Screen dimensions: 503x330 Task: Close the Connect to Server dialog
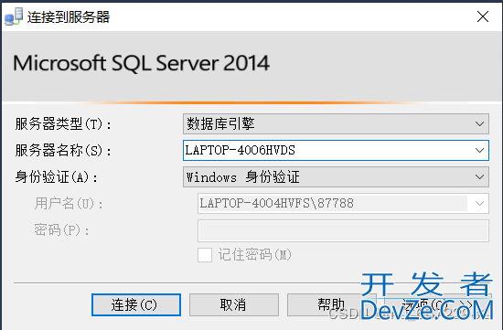[483, 16]
